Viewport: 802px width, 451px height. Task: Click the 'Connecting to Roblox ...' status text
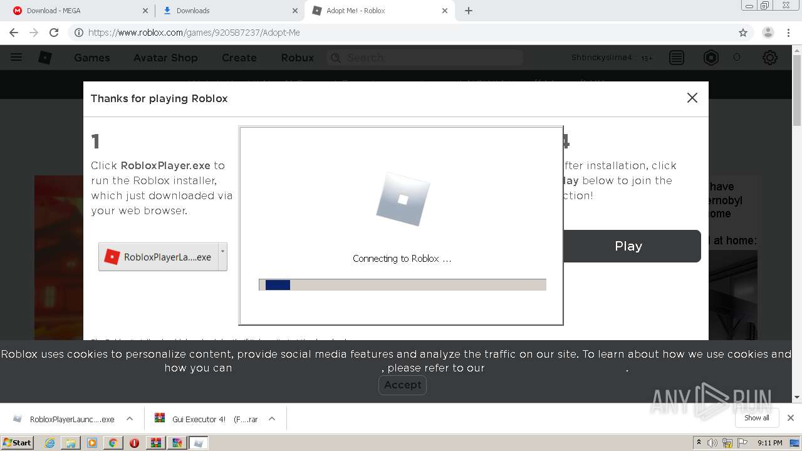402,258
